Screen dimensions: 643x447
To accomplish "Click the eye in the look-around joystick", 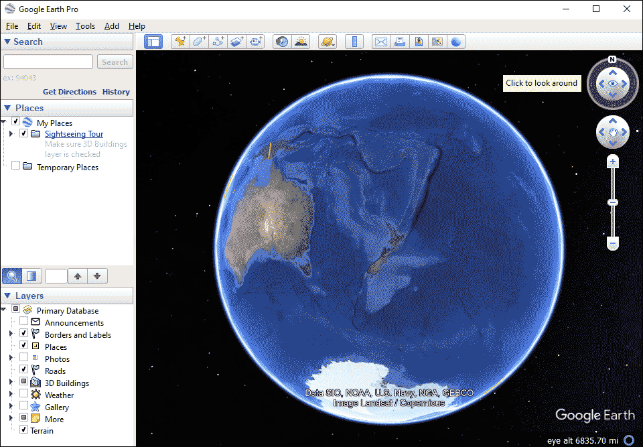I will pos(613,84).
